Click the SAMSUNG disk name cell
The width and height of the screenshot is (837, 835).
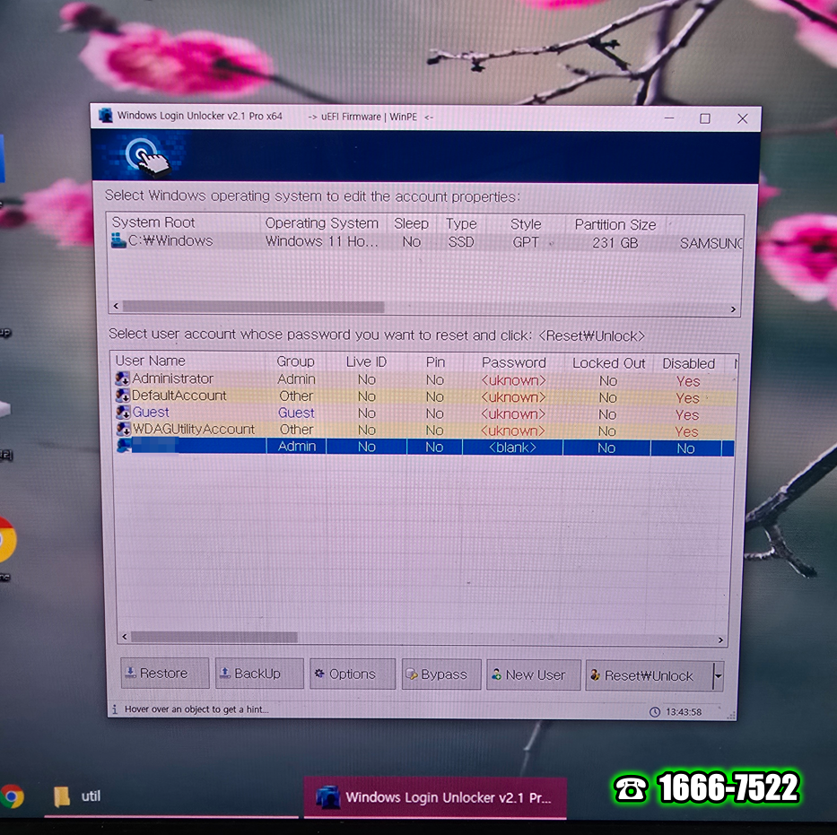(711, 244)
